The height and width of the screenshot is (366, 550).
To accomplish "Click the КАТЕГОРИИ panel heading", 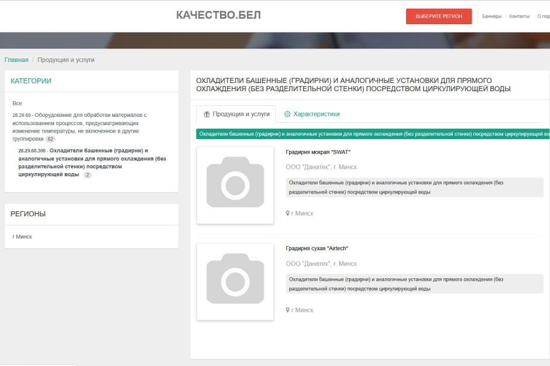I will pos(31,81).
